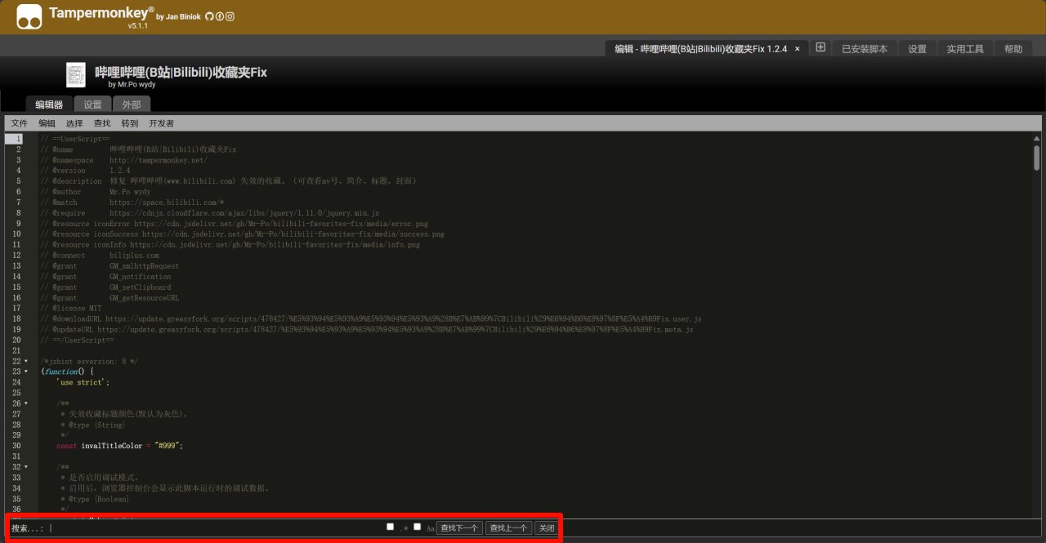Click the @version 1.2.4 line
Screen dimensions: 1046x543
click(85, 171)
